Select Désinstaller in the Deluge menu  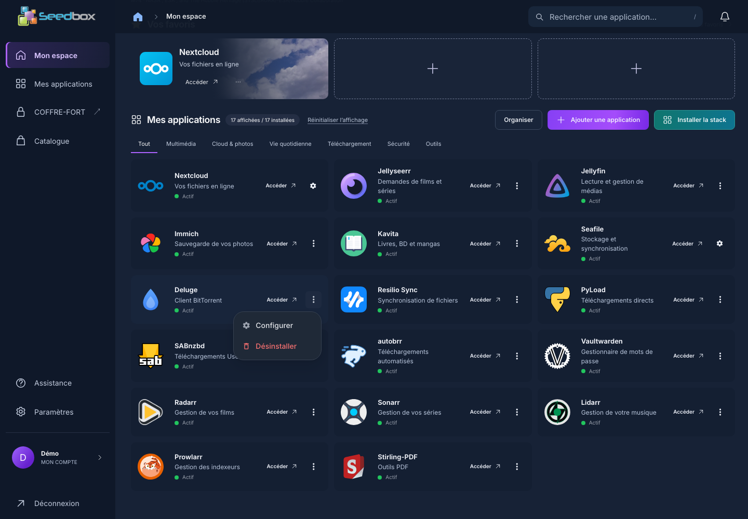pyautogui.click(x=277, y=346)
